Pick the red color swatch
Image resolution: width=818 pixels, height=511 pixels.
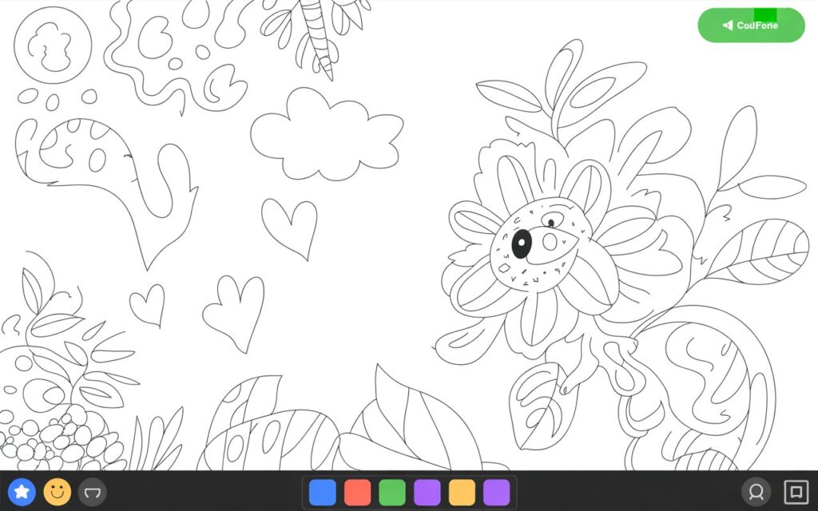pos(356,492)
